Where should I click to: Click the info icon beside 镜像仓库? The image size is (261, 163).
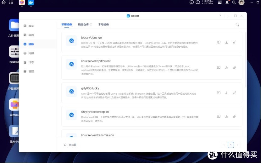tap(91, 24)
